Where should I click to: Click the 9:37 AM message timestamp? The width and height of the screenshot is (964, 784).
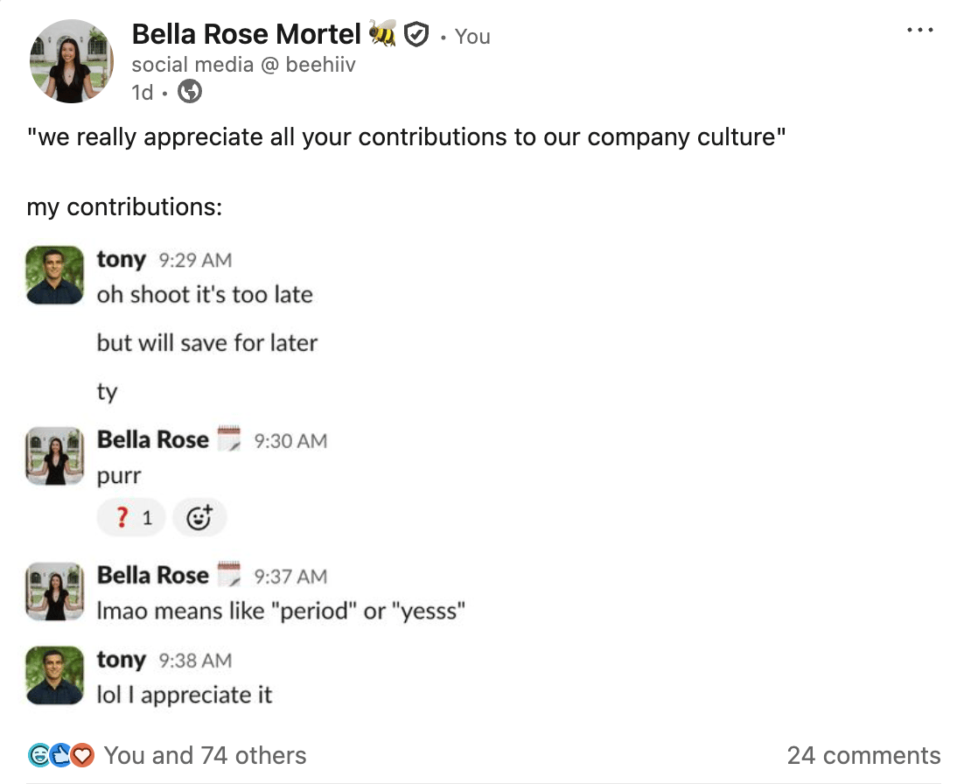coord(290,576)
